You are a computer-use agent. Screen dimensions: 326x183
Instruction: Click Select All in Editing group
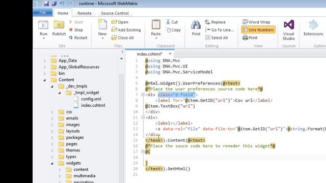216,38
